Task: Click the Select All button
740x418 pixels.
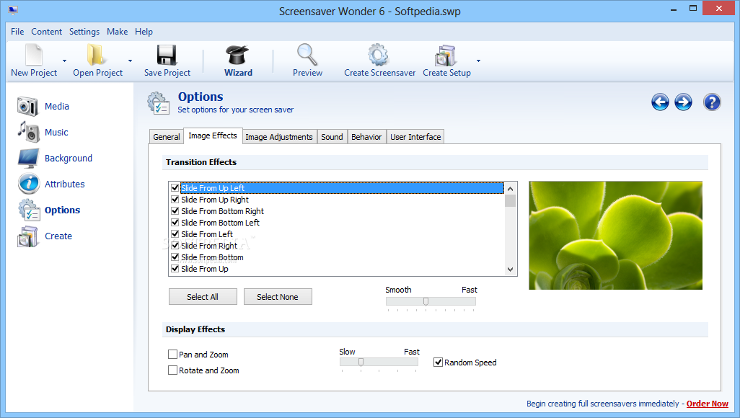Action: [203, 297]
